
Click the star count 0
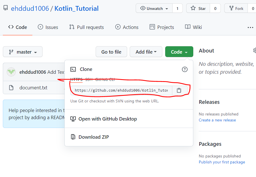tap(215, 8)
